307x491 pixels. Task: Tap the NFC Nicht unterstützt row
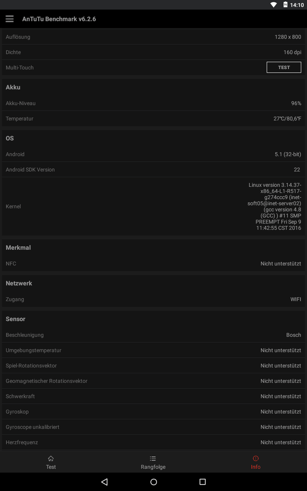154,264
